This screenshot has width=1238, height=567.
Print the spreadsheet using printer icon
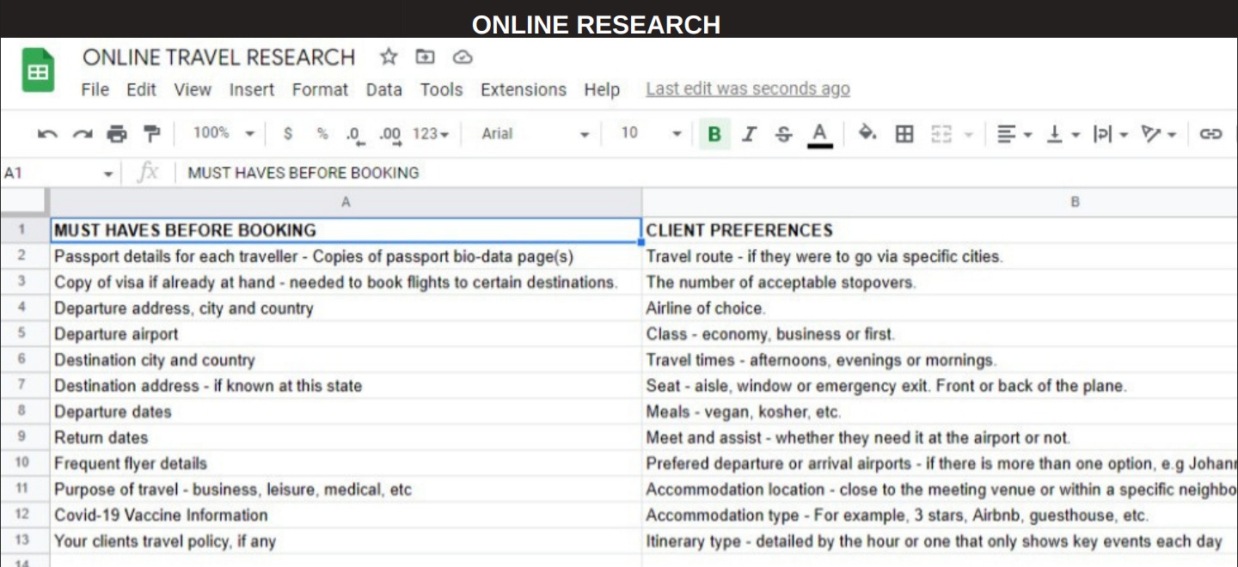coord(117,134)
